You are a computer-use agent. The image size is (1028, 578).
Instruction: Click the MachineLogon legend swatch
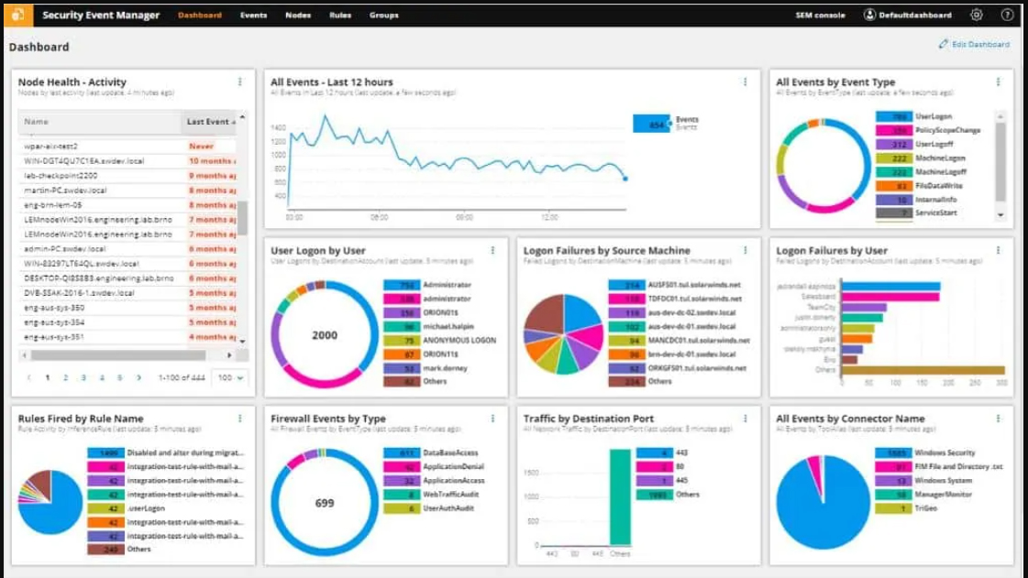[893, 158]
